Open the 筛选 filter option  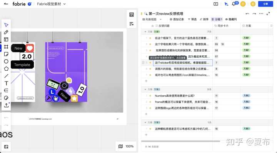[x=192, y=19]
